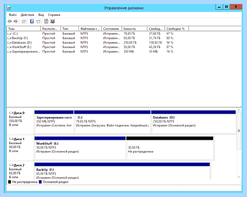Select the (C:) 79,65 ГБ partition block

[x=112, y=122]
